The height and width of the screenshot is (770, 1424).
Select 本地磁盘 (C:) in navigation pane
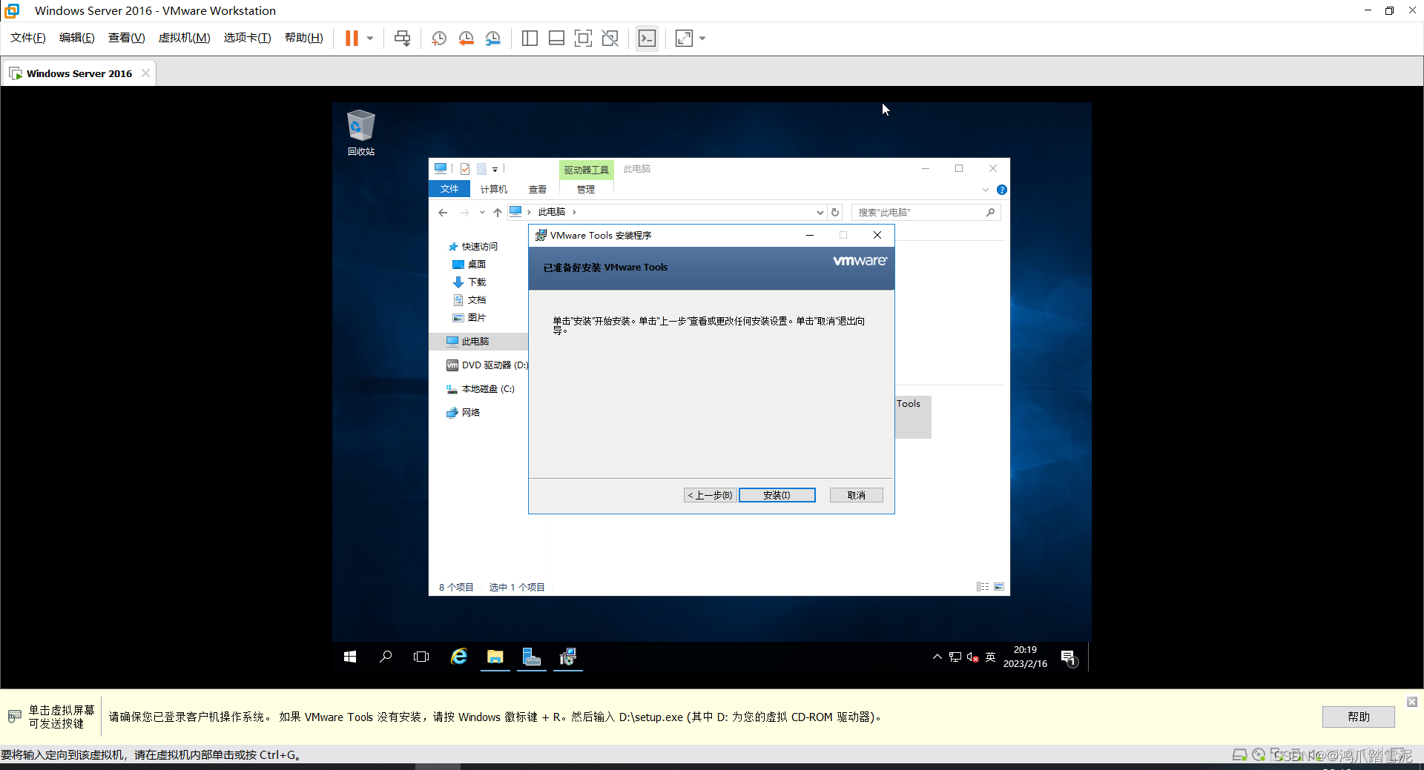coord(481,389)
